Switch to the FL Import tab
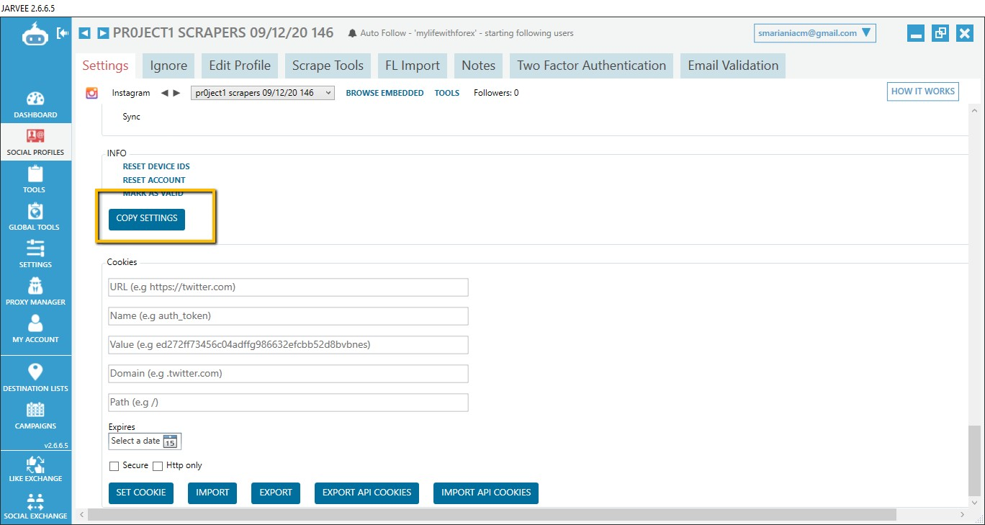The image size is (985, 525). [413, 66]
